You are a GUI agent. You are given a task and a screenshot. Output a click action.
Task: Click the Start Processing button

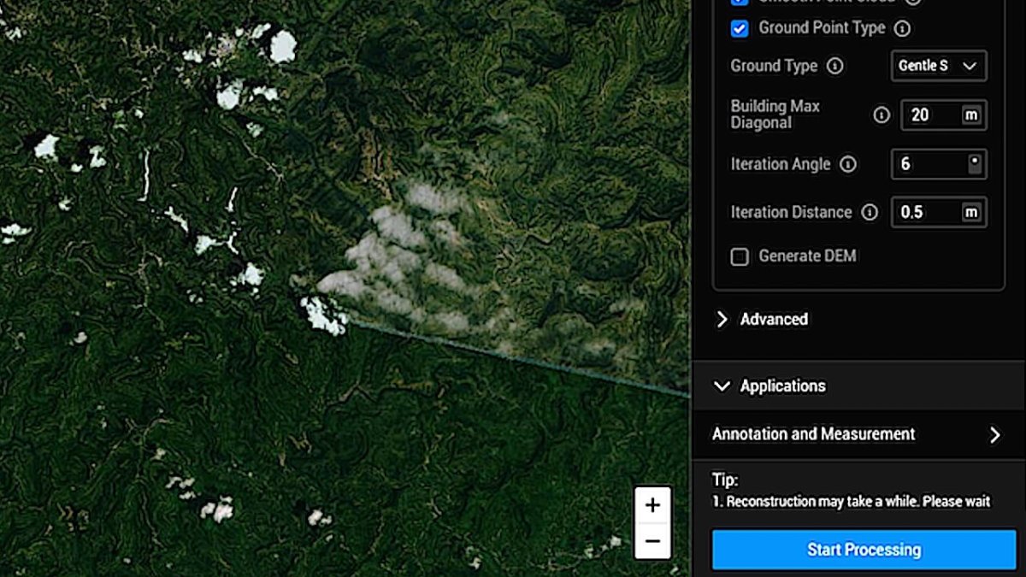[864, 550]
